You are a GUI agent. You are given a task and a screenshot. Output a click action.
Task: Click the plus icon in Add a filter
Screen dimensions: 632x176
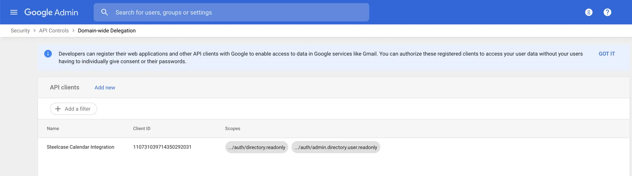point(58,109)
